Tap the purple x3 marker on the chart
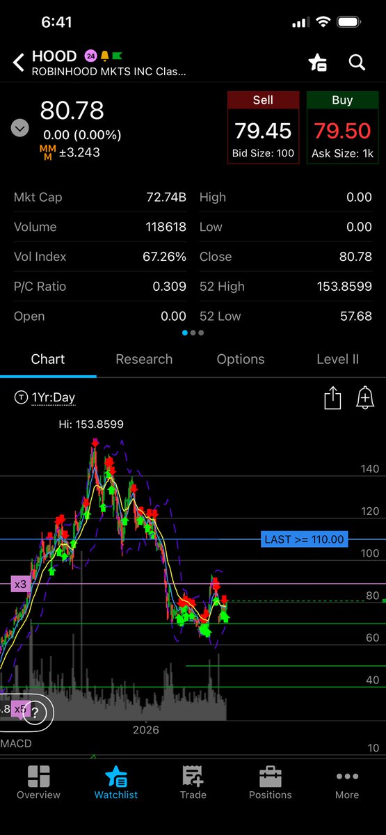The image size is (386, 835). (x=20, y=584)
